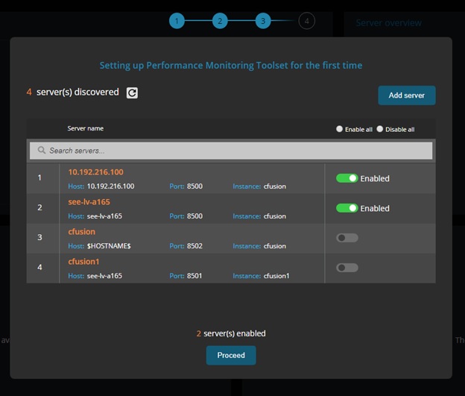The width and height of the screenshot is (465, 396).
Task: Click the cfusion1 server name
Action: point(83,262)
